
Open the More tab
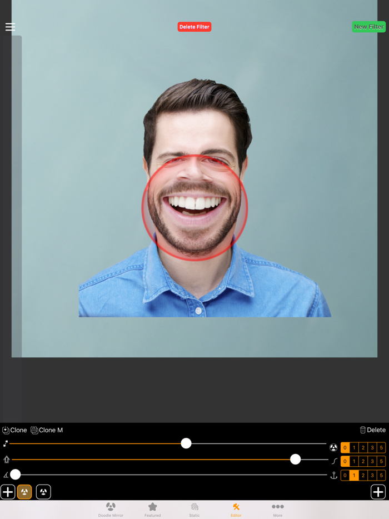pos(278,510)
